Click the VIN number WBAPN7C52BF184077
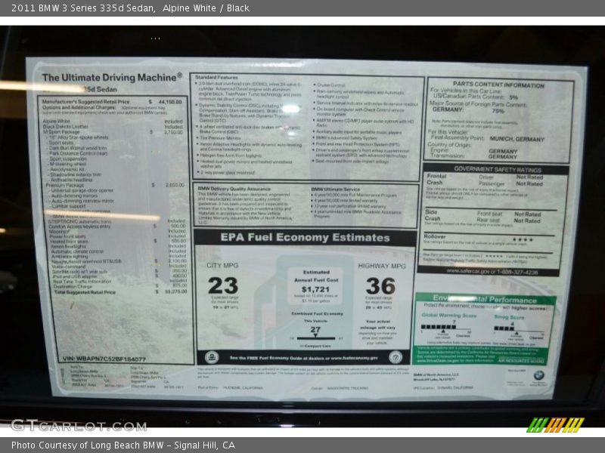 [104, 359]
